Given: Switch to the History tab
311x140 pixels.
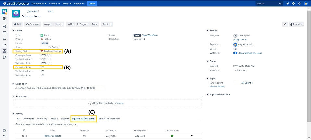Looking at the screenshot, I should click(x=54, y=119).
